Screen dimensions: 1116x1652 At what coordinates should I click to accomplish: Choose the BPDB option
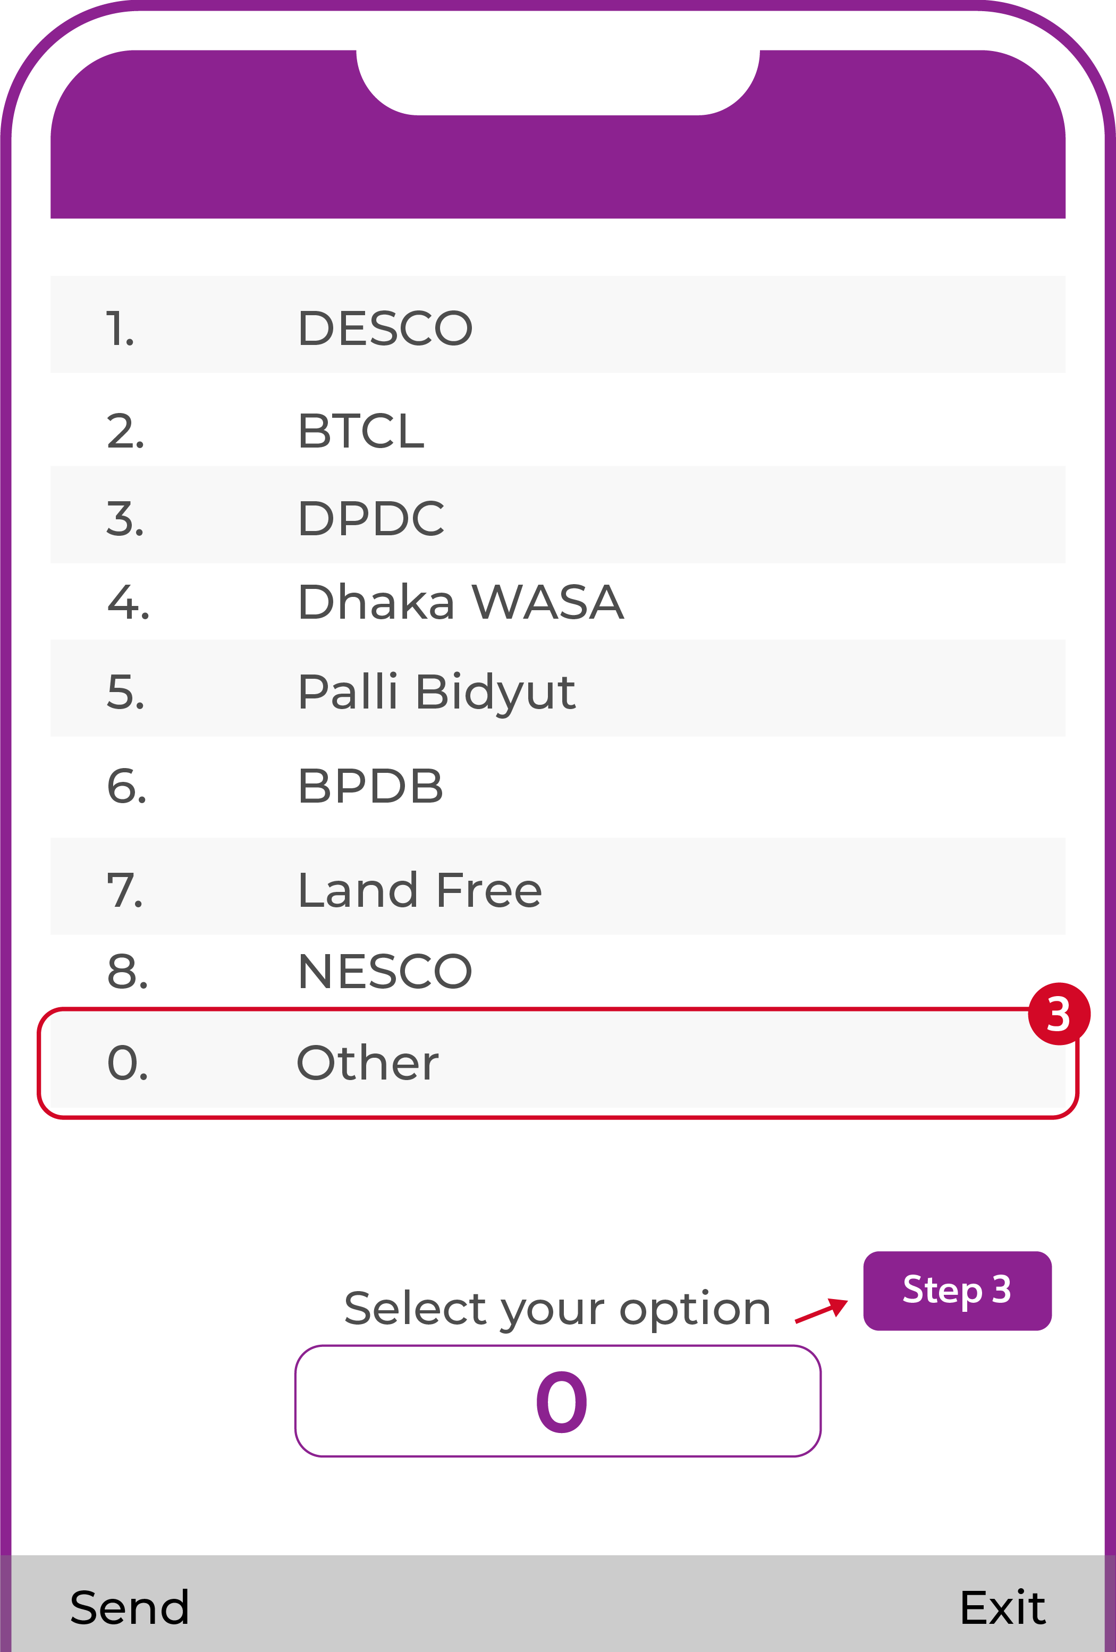click(x=370, y=786)
